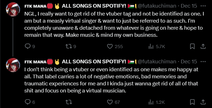
Task: Share the first tweet via upload icon
Action: coord(203,47)
